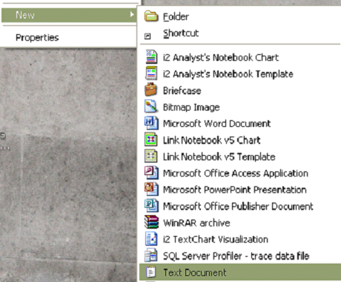Choose Microsoft Office Publisher Document
Viewport: 341px width, 282px height.
[x=238, y=206]
